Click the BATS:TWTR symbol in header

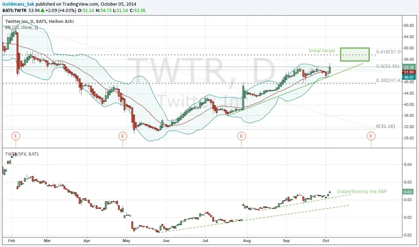tap(14, 10)
